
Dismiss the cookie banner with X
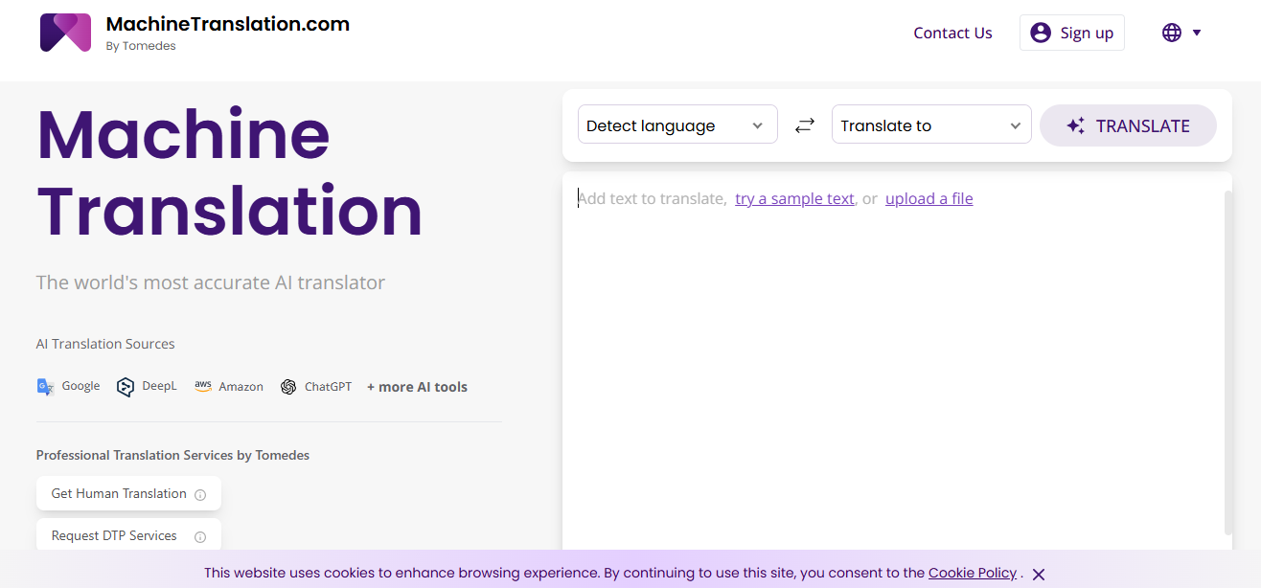[1039, 575]
